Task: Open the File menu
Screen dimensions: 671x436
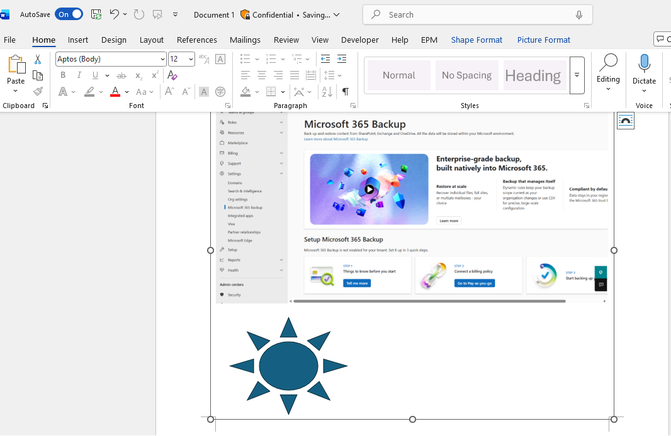Action: tap(9, 40)
